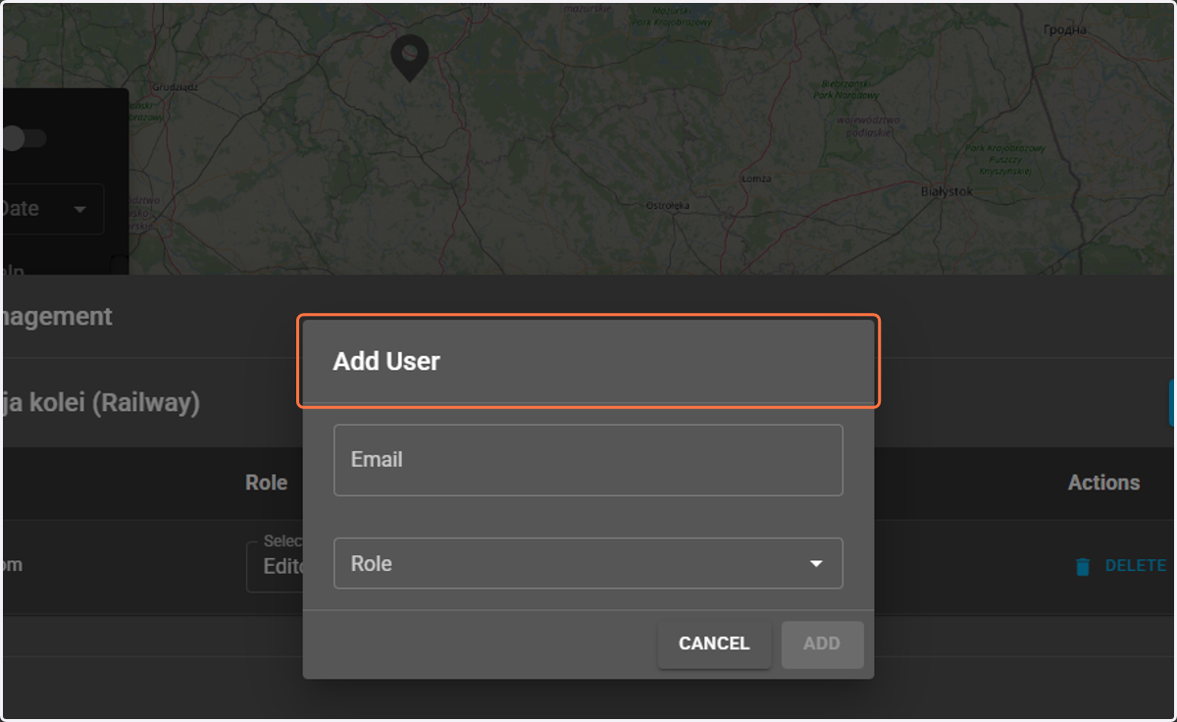Click the DELETE action in user row
This screenshot has height=722, width=1177.
[x=1120, y=566]
